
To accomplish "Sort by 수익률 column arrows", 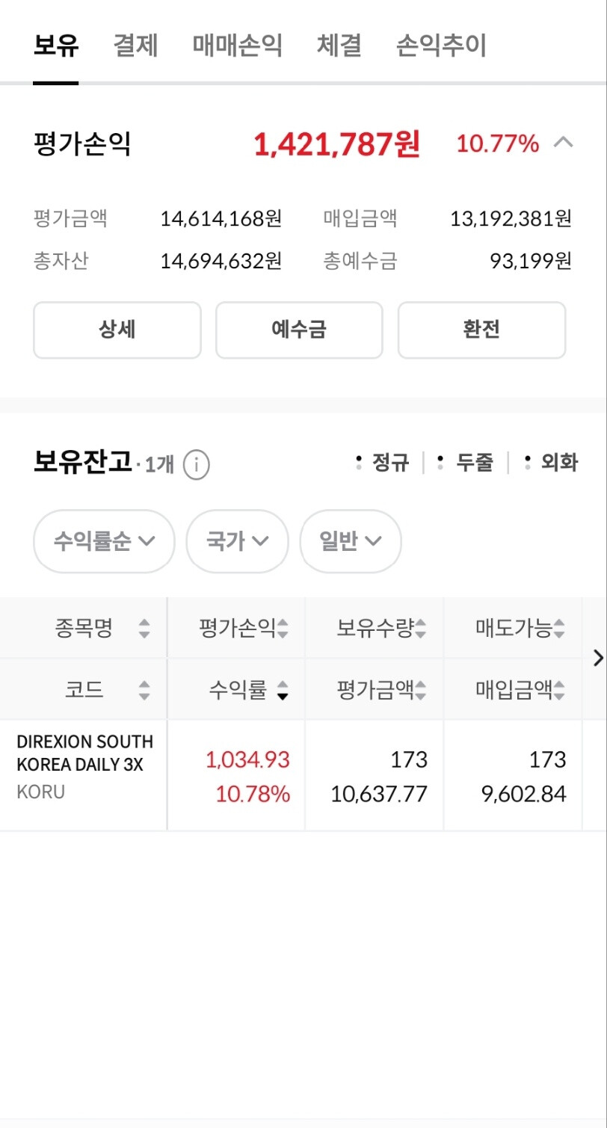I will pos(283,690).
